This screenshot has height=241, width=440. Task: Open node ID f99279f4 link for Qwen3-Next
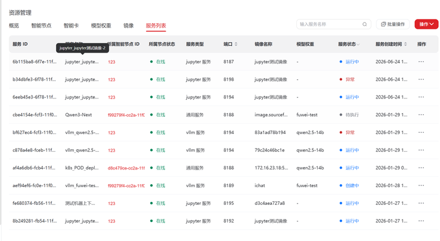point(127,115)
